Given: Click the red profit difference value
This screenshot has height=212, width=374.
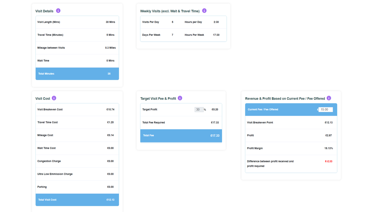Looking at the screenshot, I should pyautogui.click(x=329, y=162).
